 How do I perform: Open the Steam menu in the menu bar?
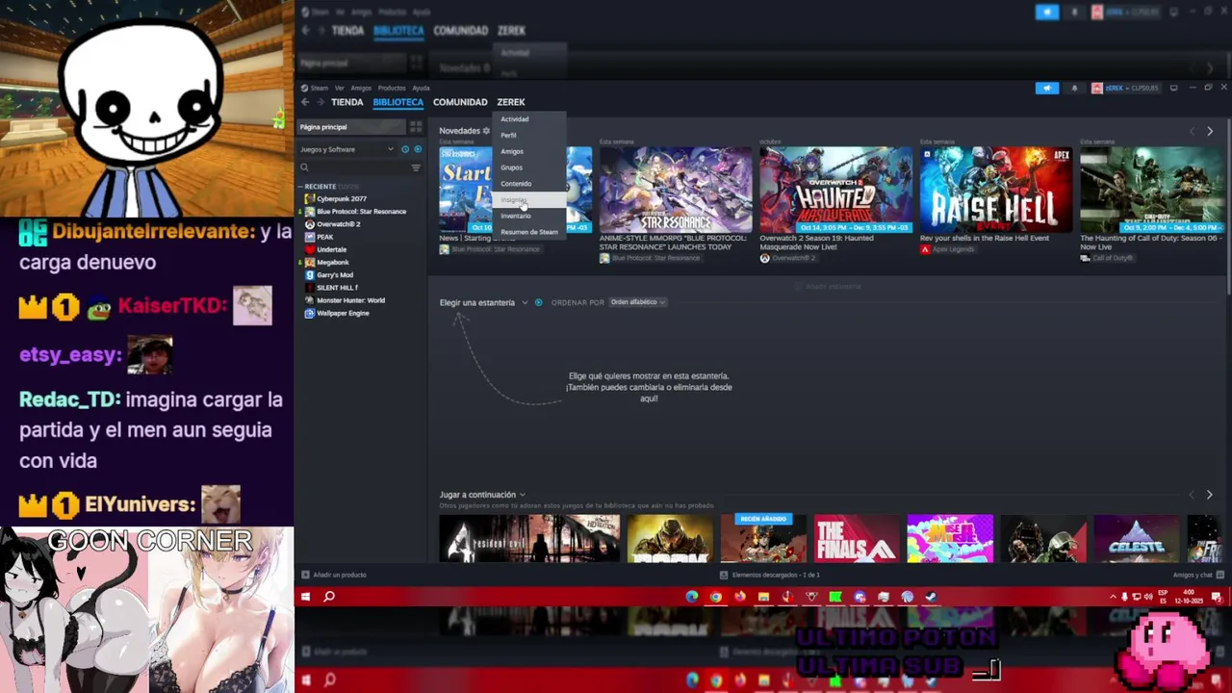[x=315, y=89]
